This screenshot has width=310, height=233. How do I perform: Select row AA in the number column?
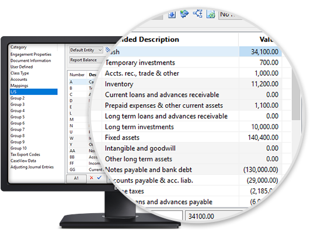tap(72, 151)
